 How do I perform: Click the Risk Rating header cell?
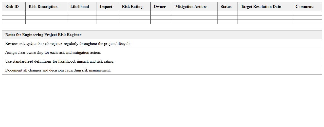pyautogui.click(x=132, y=7)
